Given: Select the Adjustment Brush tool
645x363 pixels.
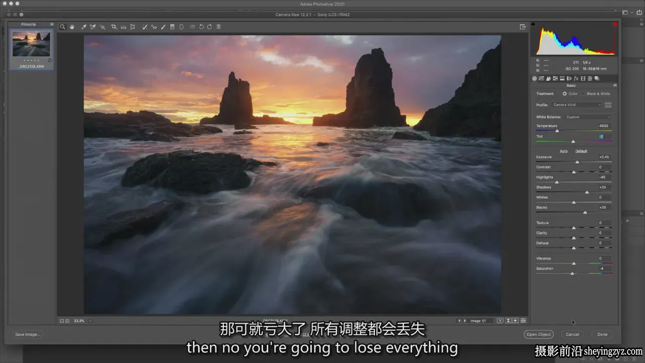Looking at the screenshot, I should 163,27.
